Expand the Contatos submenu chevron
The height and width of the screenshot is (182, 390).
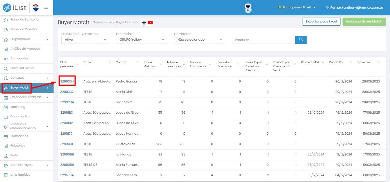(x=47, y=78)
